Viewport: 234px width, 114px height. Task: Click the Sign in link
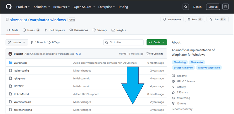coord(197,7)
